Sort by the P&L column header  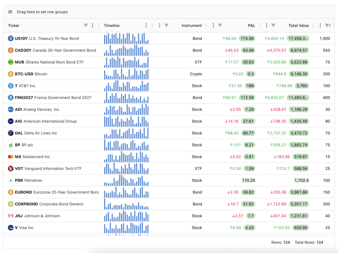coord(251,25)
